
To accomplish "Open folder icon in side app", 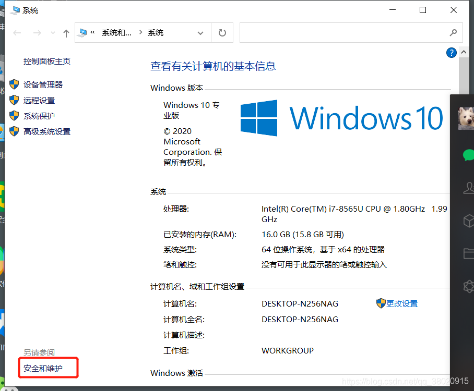I will pyautogui.click(x=469, y=253).
